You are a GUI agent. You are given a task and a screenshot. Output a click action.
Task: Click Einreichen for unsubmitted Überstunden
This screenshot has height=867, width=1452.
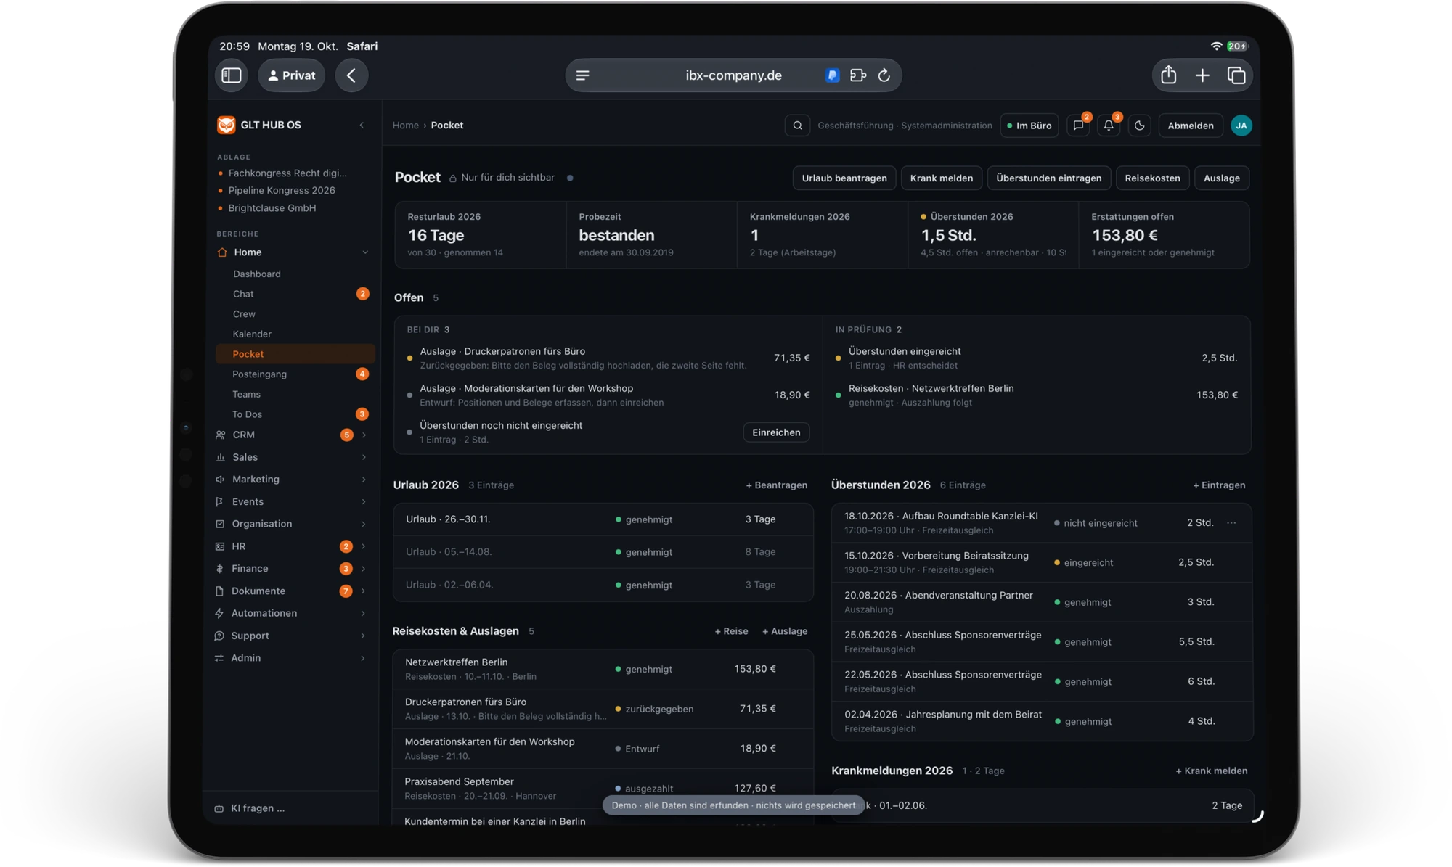[776, 432]
